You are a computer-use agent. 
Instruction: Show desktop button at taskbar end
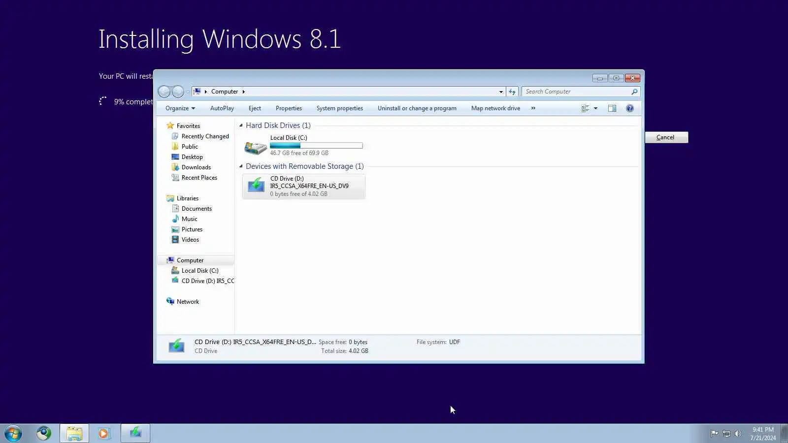[x=785, y=434]
